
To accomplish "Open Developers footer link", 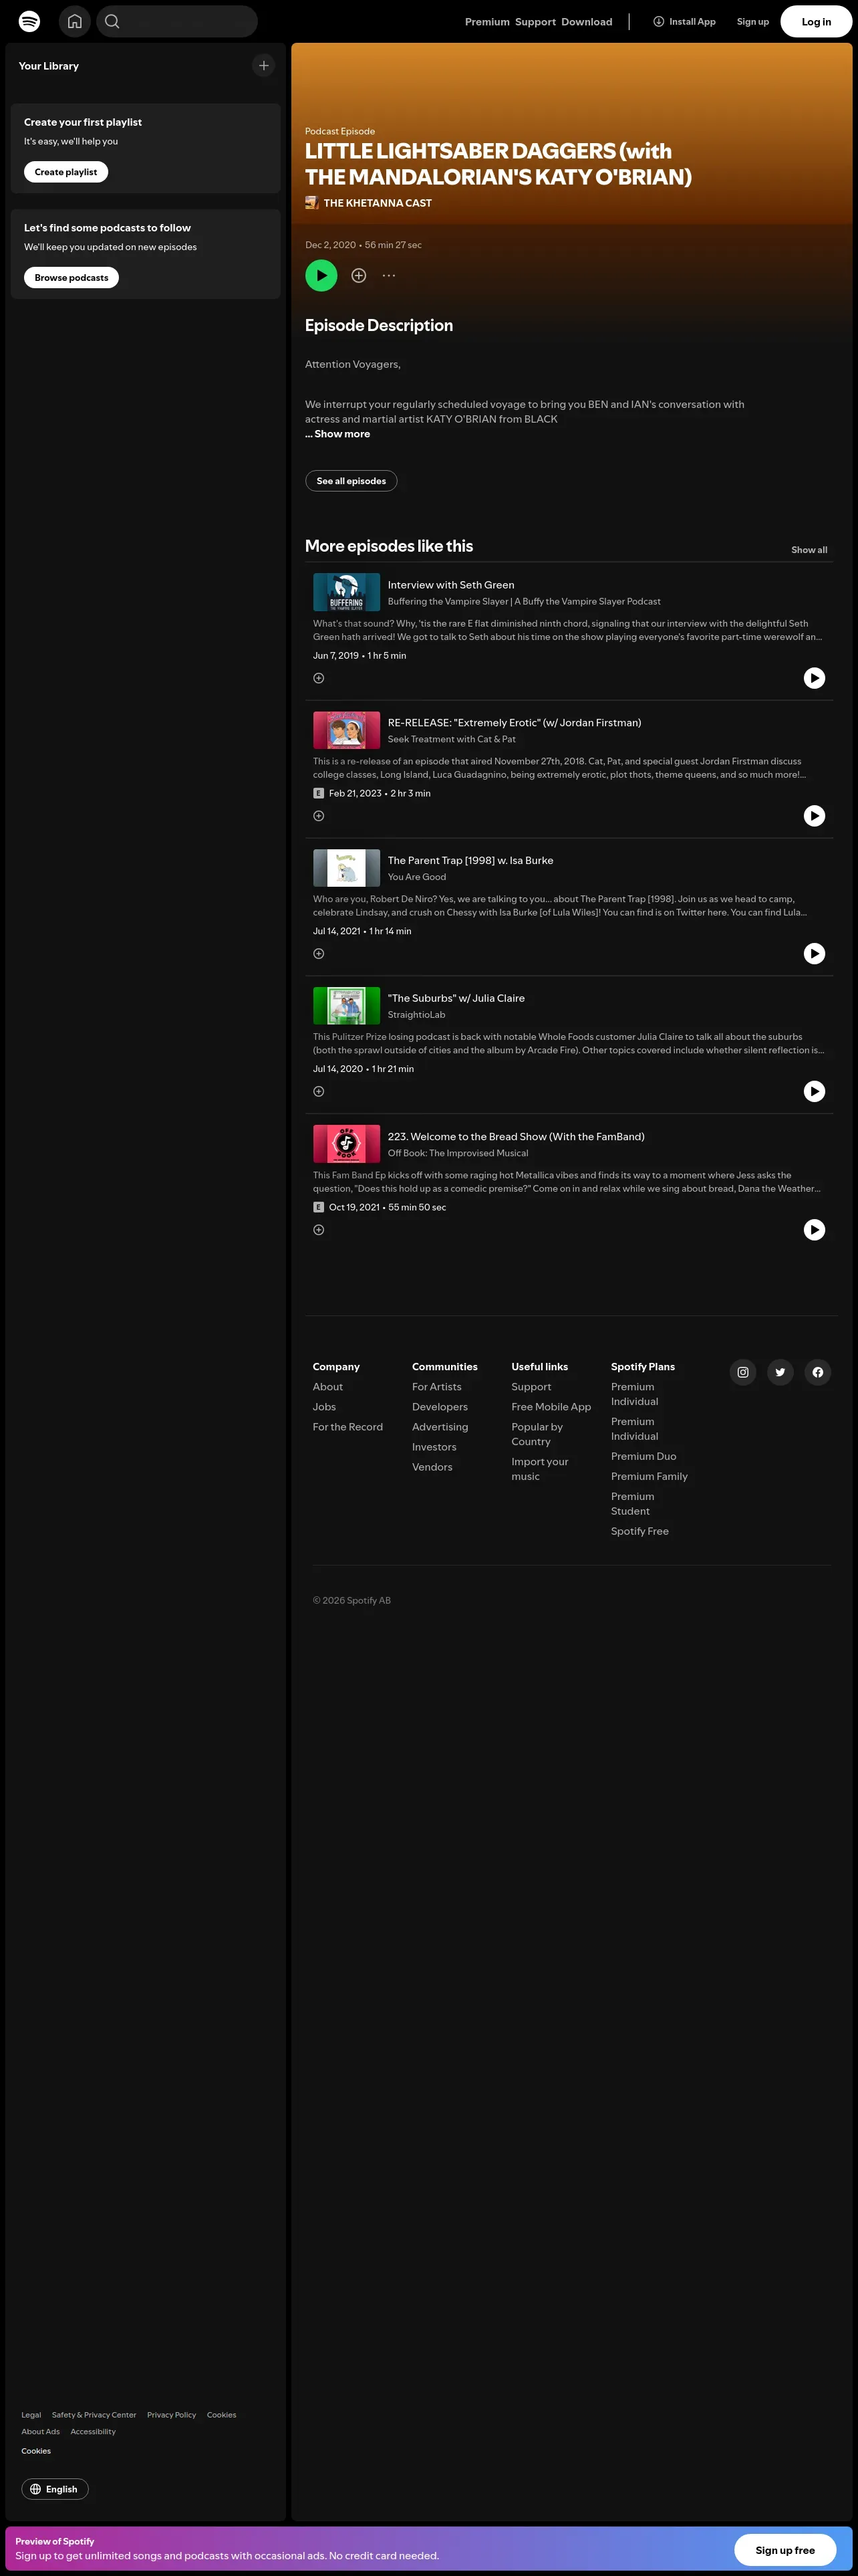I will 440,1407.
